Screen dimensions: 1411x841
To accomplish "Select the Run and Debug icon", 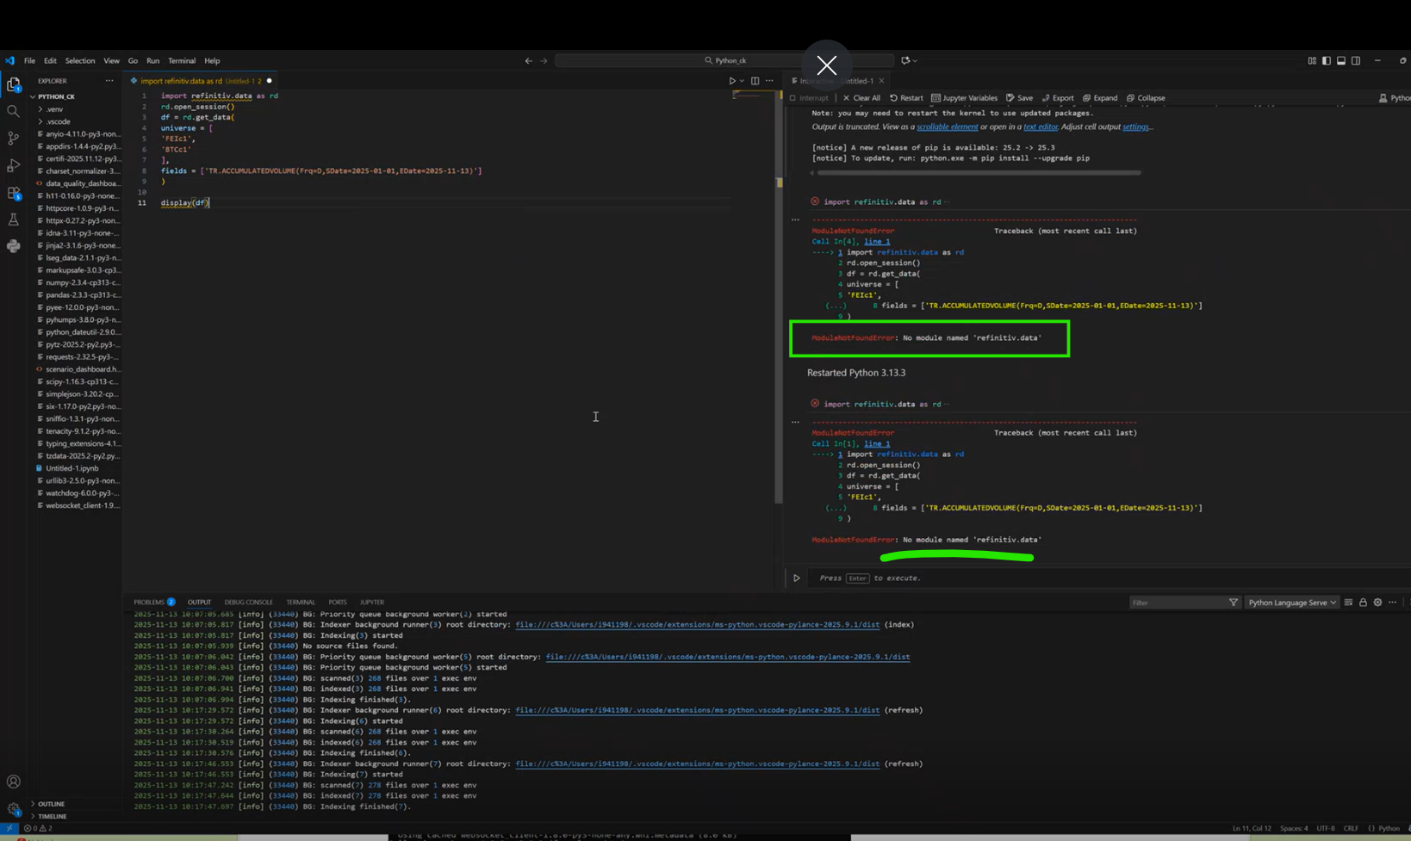I will point(13,166).
